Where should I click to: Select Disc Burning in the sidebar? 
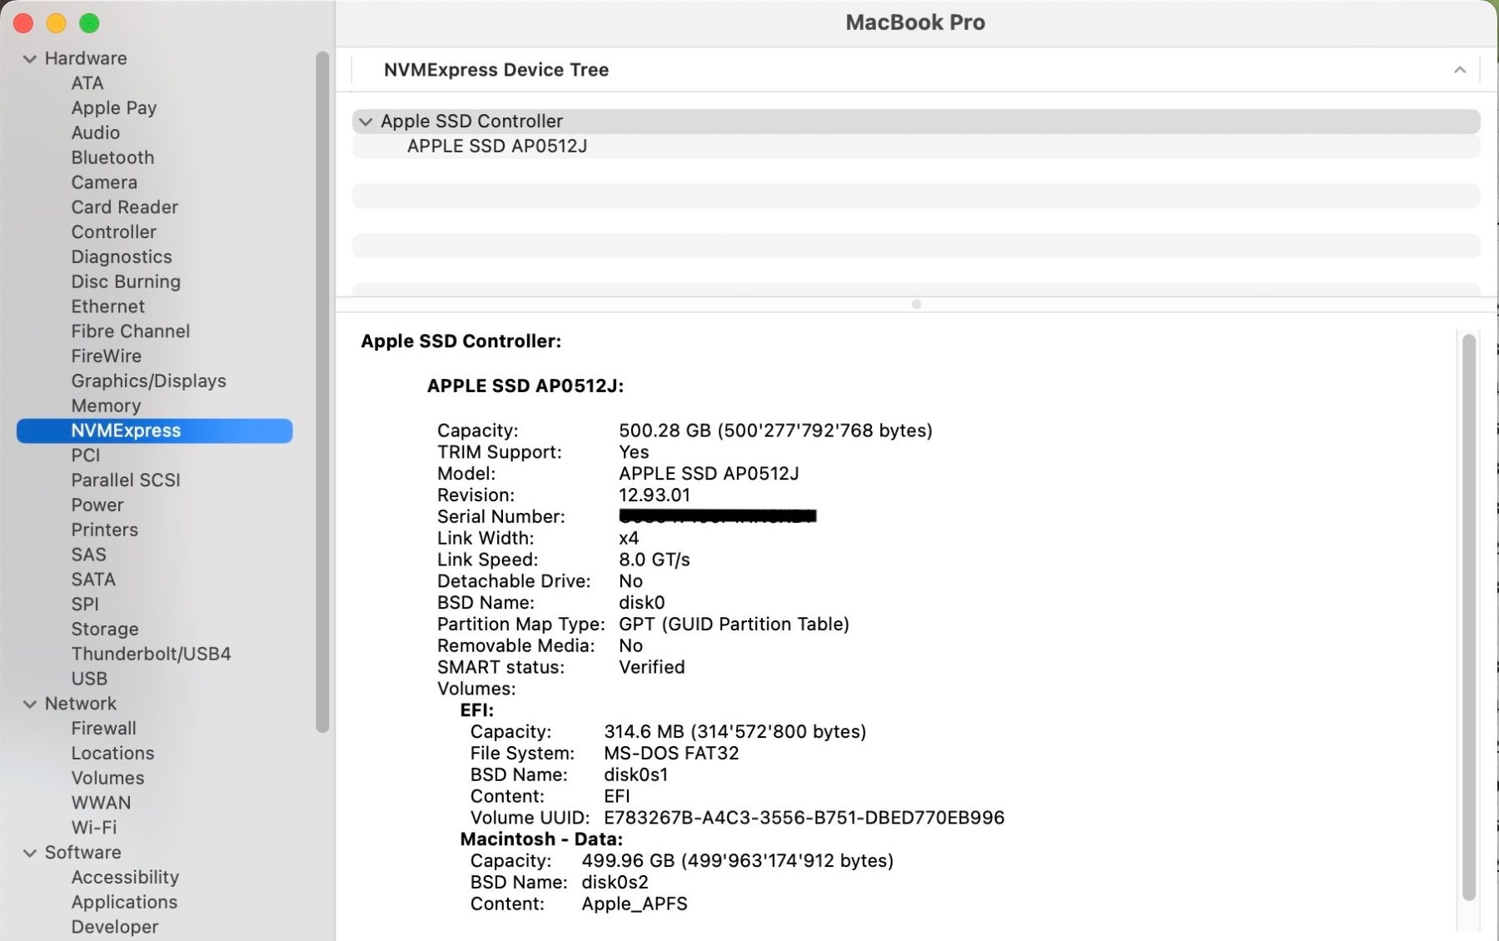(x=126, y=281)
